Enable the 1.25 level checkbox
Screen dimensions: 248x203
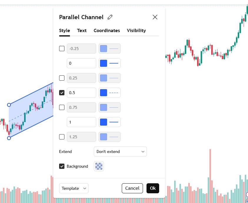click(x=62, y=137)
